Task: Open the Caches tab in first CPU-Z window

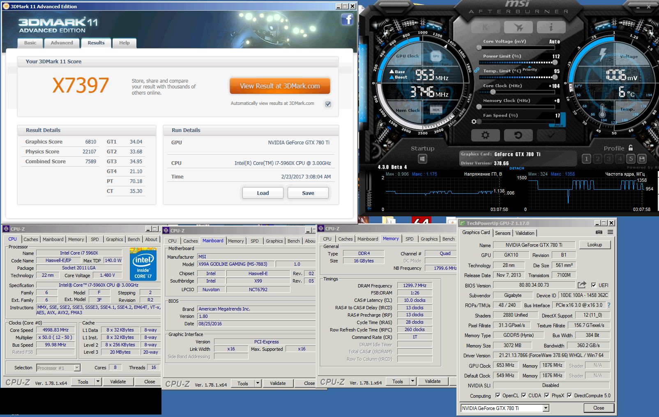Action: pyautogui.click(x=31, y=239)
